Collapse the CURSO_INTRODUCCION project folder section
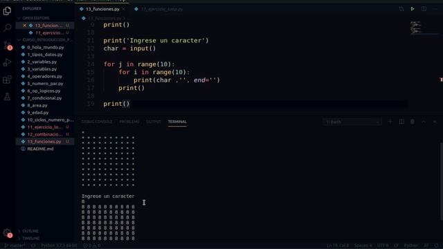 point(45,40)
